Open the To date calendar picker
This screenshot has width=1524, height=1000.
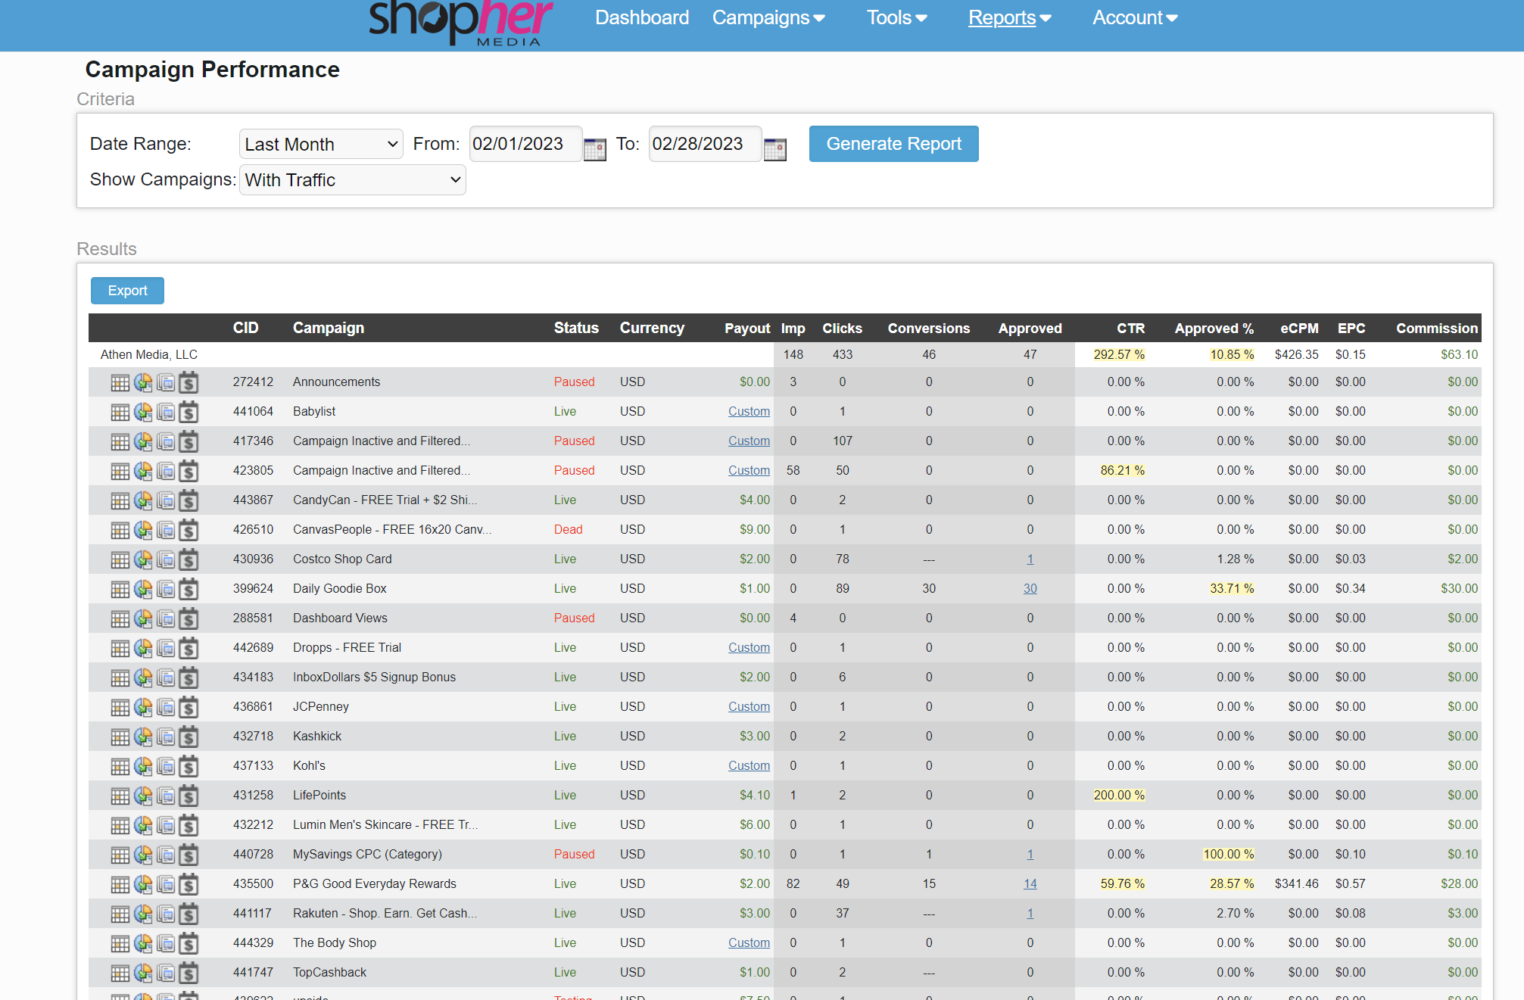pyautogui.click(x=775, y=149)
